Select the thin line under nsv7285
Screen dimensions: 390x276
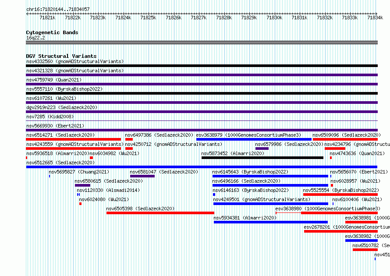(202, 121)
